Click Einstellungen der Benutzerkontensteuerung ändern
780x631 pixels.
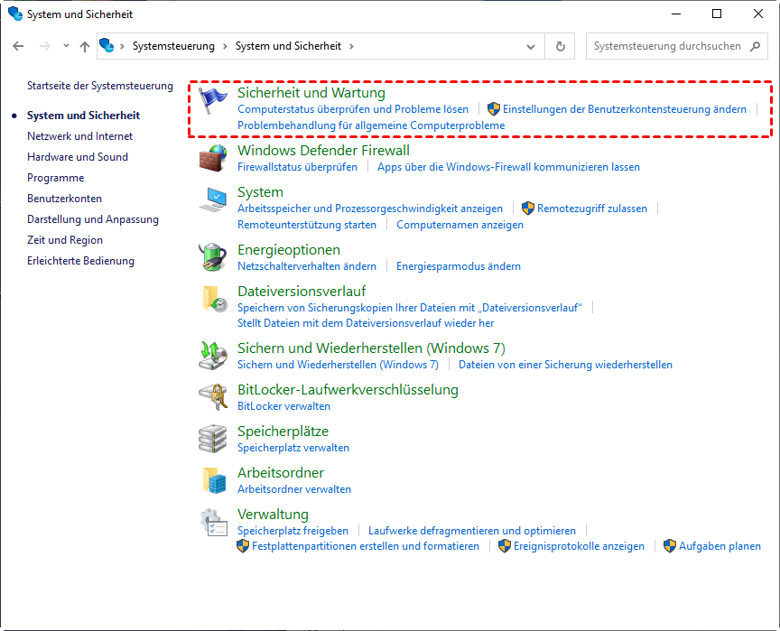pos(625,109)
